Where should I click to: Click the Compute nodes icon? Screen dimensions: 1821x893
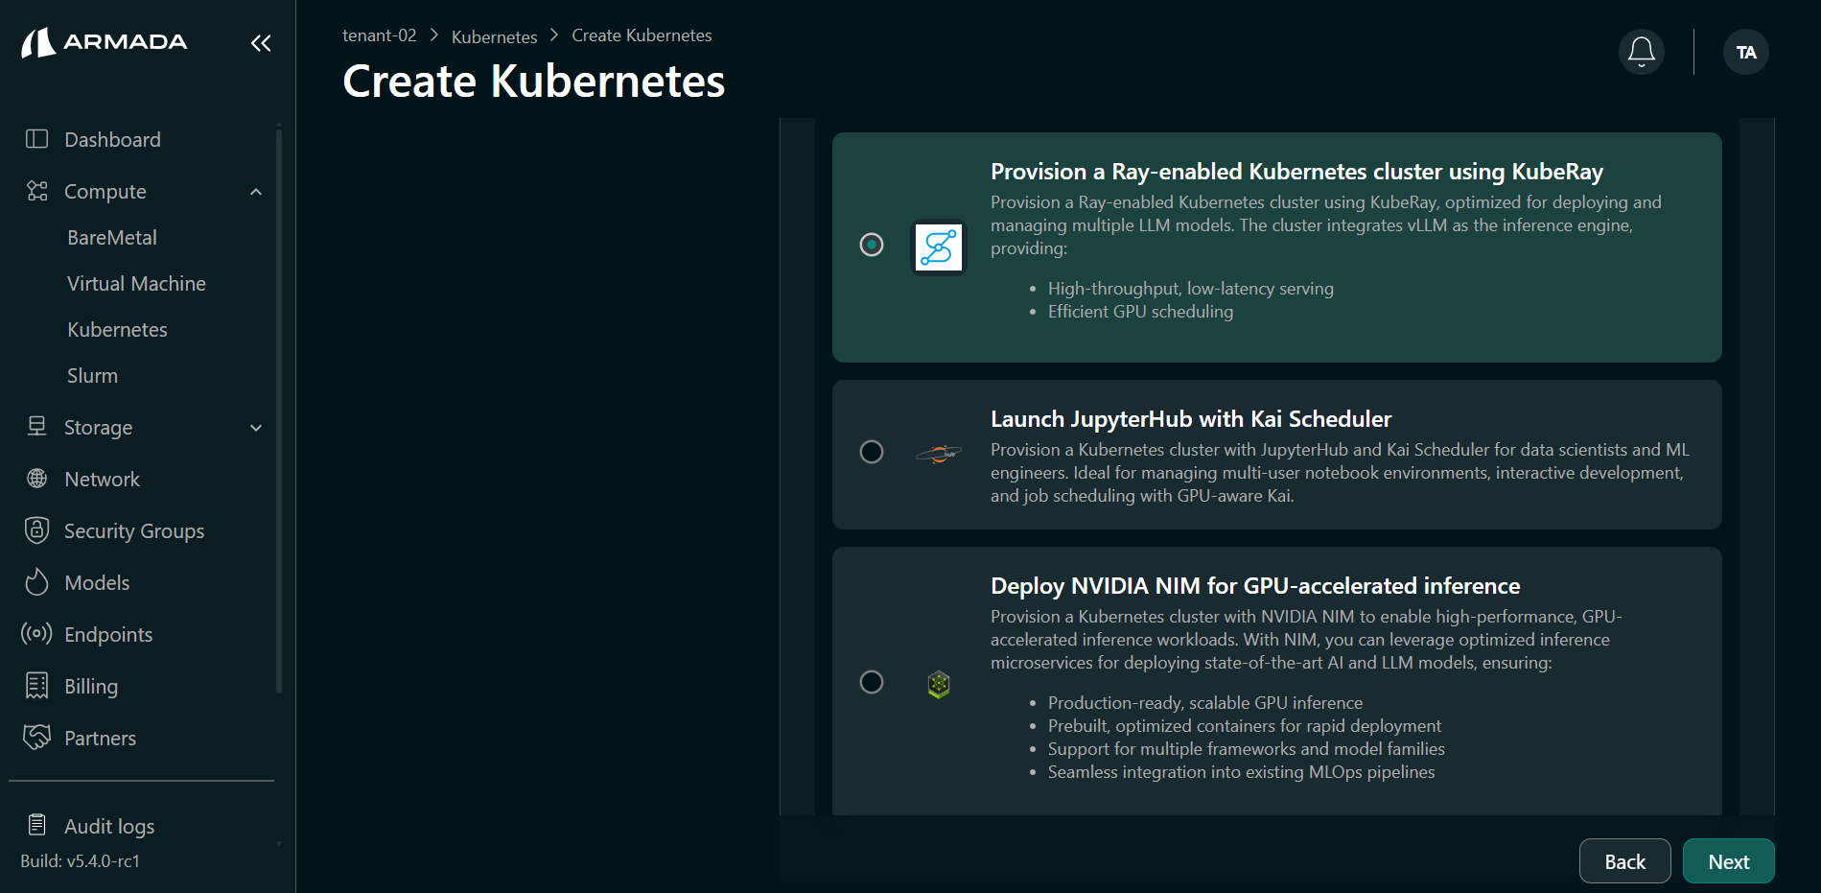pos(36,191)
